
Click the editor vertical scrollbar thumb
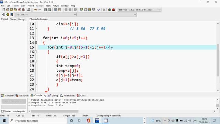pyautogui.click(x=218, y=60)
